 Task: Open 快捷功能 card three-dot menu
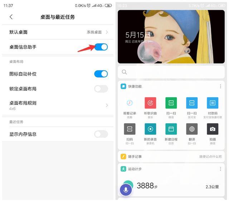tap(220, 87)
